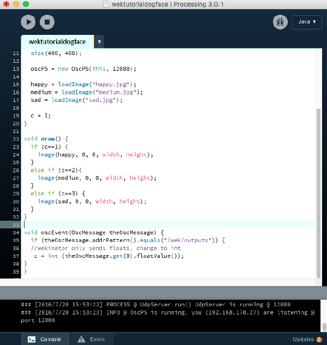Click the loadImage("happy.jpg") code line
The width and height of the screenshot is (327, 345).
tap(82, 84)
